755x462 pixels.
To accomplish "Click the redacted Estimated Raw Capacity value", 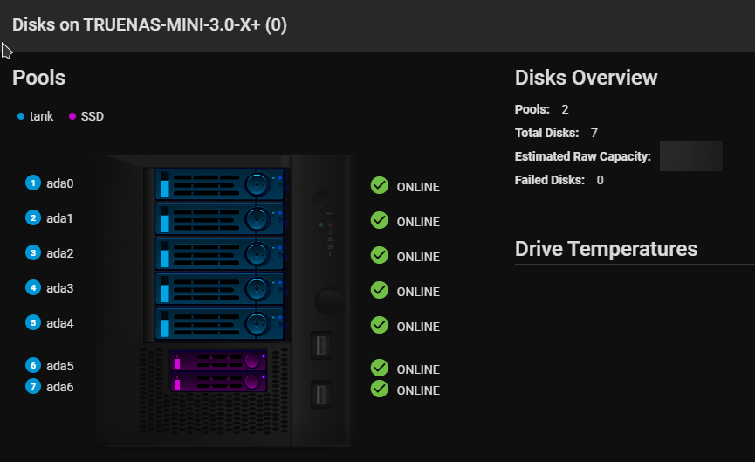I will [x=691, y=156].
